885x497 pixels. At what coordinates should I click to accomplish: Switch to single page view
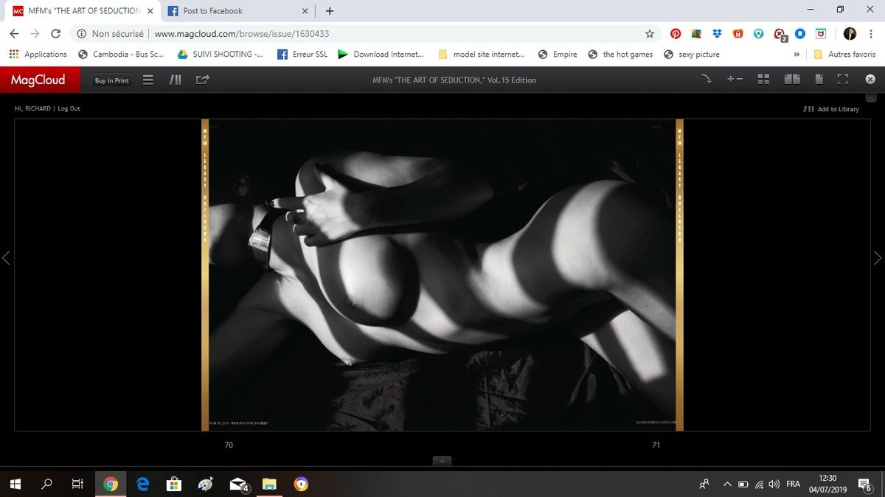[819, 80]
